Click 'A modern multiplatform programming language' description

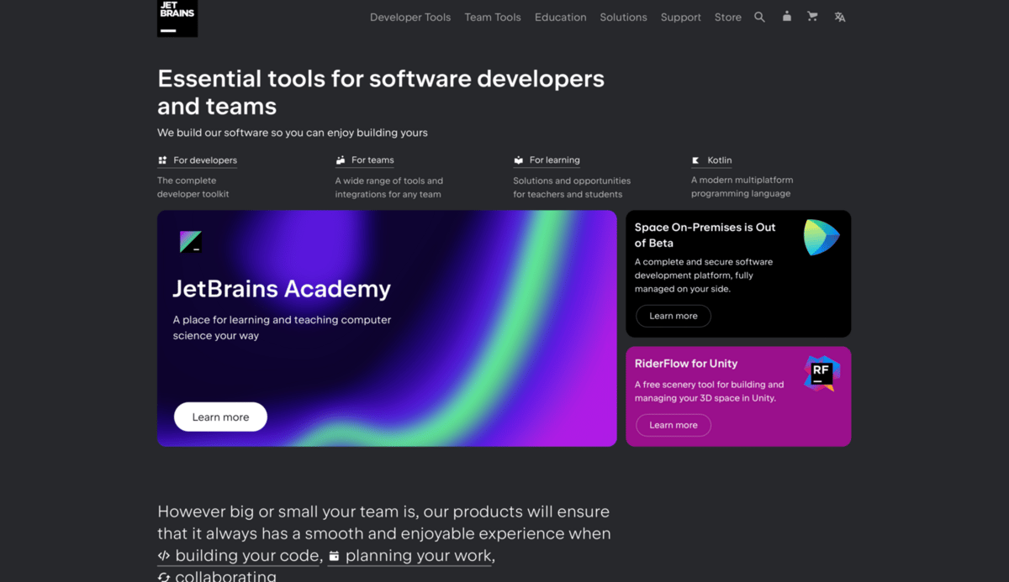click(742, 186)
